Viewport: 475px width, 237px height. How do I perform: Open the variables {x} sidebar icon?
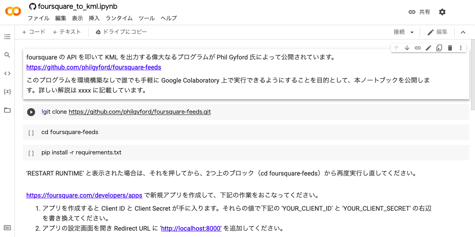[x=7, y=91]
